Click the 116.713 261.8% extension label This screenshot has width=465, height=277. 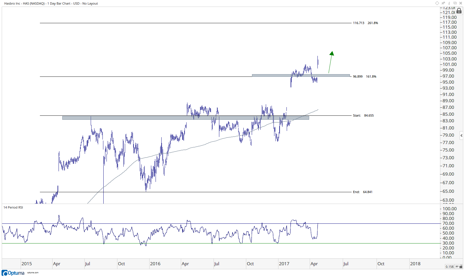coord(365,23)
